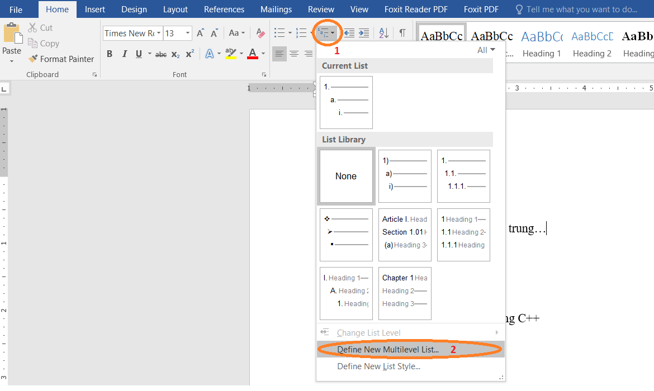Open Font dialog launcher

pyautogui.click(x=264, y=75)
